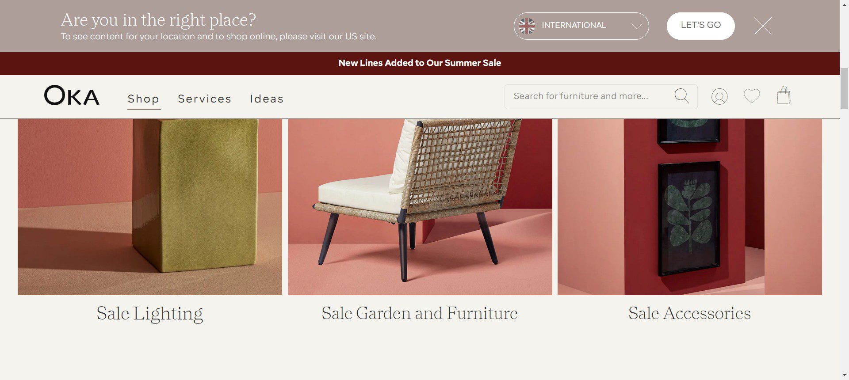Viewport: 849px width, 380px height.
Task: Open the Sale Lighting link
Action: pyautogui.click(x=149, y=313)
